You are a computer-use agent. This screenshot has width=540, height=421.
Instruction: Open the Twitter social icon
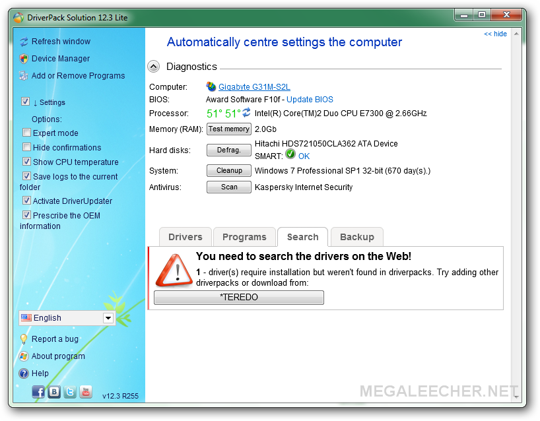(x=70, y=392)
